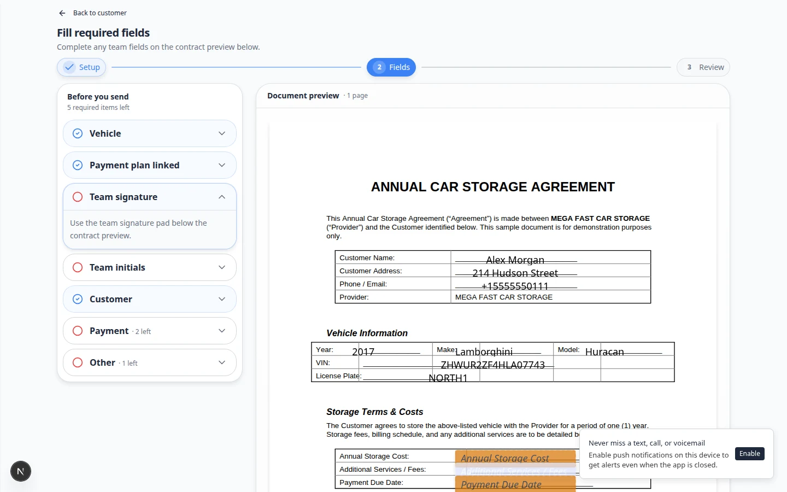Click the phone number +15555550111
The image size is (787, 492).
[515, 286]
